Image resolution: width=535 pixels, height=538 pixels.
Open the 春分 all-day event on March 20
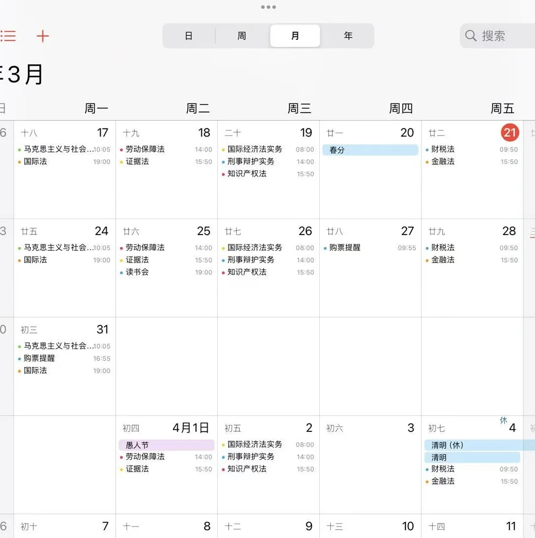pyautogui.click(x=370, y=149)
